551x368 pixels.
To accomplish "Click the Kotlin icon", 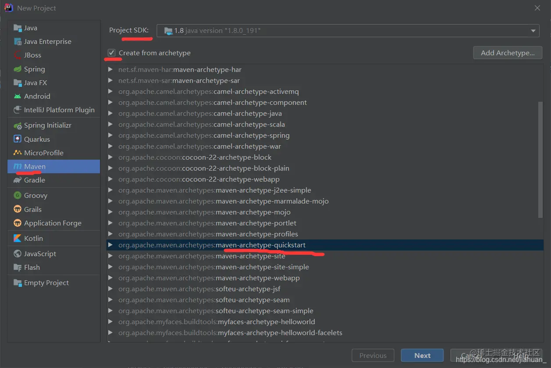I will (x=18, y=239).
